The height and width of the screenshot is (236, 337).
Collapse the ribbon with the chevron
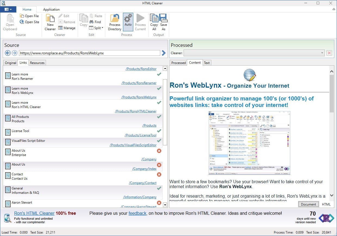[x=334, y=9]
